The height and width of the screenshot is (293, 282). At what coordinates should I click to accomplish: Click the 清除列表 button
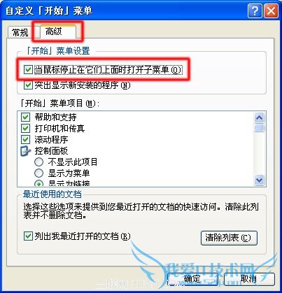229,238
